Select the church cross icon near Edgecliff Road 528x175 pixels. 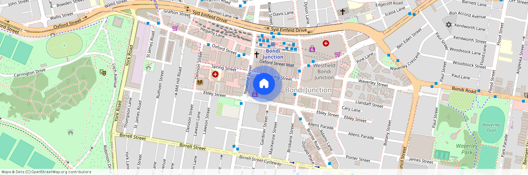[342, 12]
